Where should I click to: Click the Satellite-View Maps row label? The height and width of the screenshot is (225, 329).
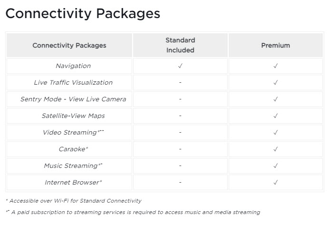click(73, 116)
